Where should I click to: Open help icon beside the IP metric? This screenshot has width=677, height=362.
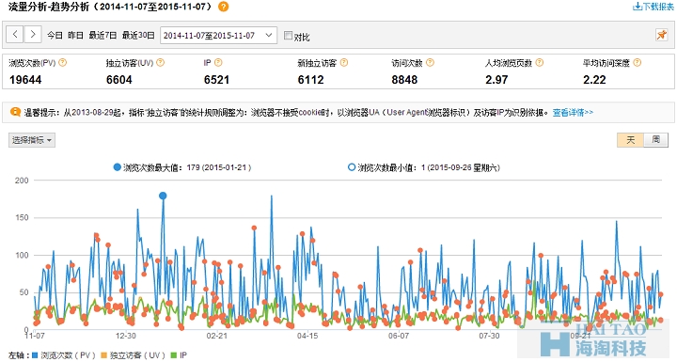(x=218, y=63)
